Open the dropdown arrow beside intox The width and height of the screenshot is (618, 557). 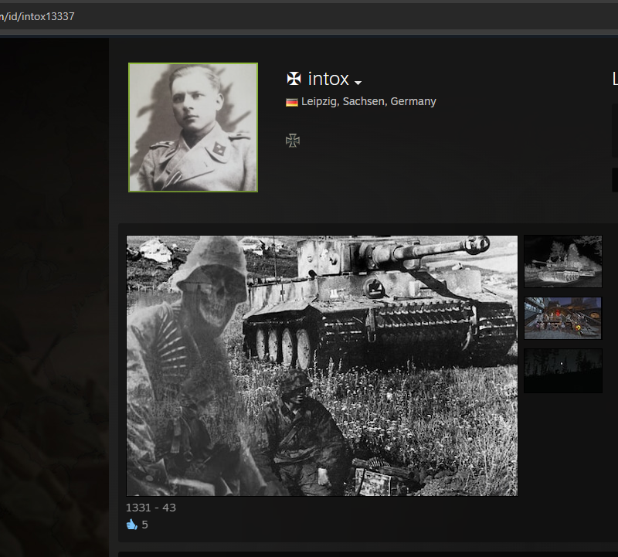(358, 82)
